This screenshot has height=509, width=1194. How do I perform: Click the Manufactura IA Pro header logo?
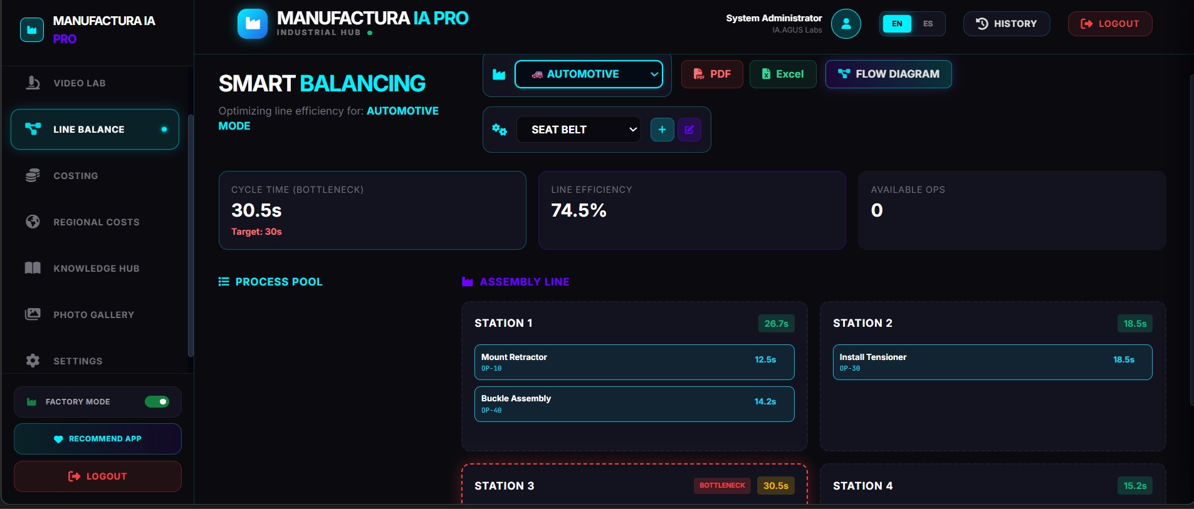253,24
